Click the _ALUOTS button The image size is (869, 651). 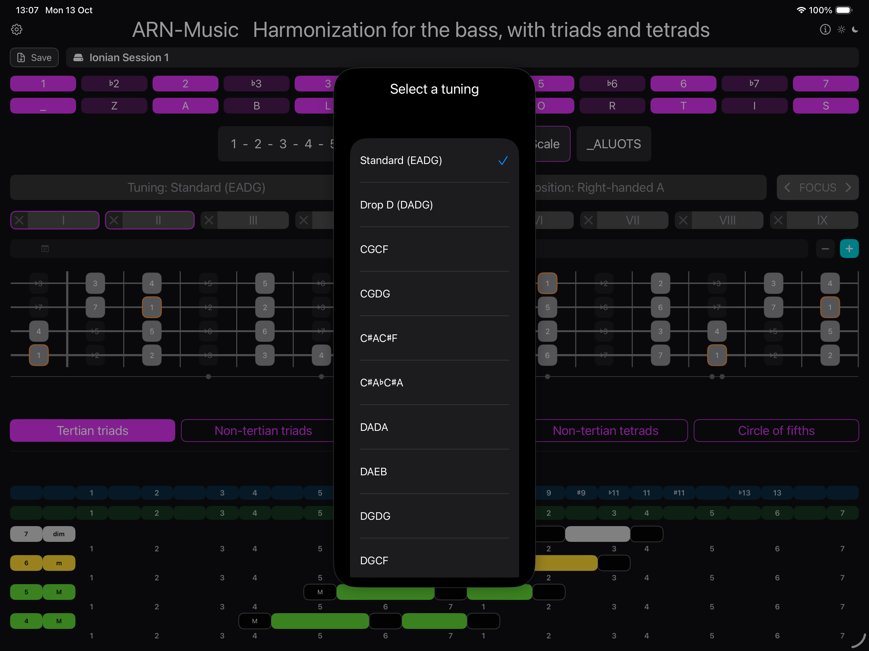(x=614, y=144)
